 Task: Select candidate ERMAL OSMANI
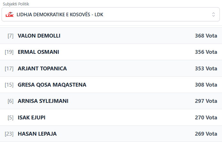pos(38,52)
